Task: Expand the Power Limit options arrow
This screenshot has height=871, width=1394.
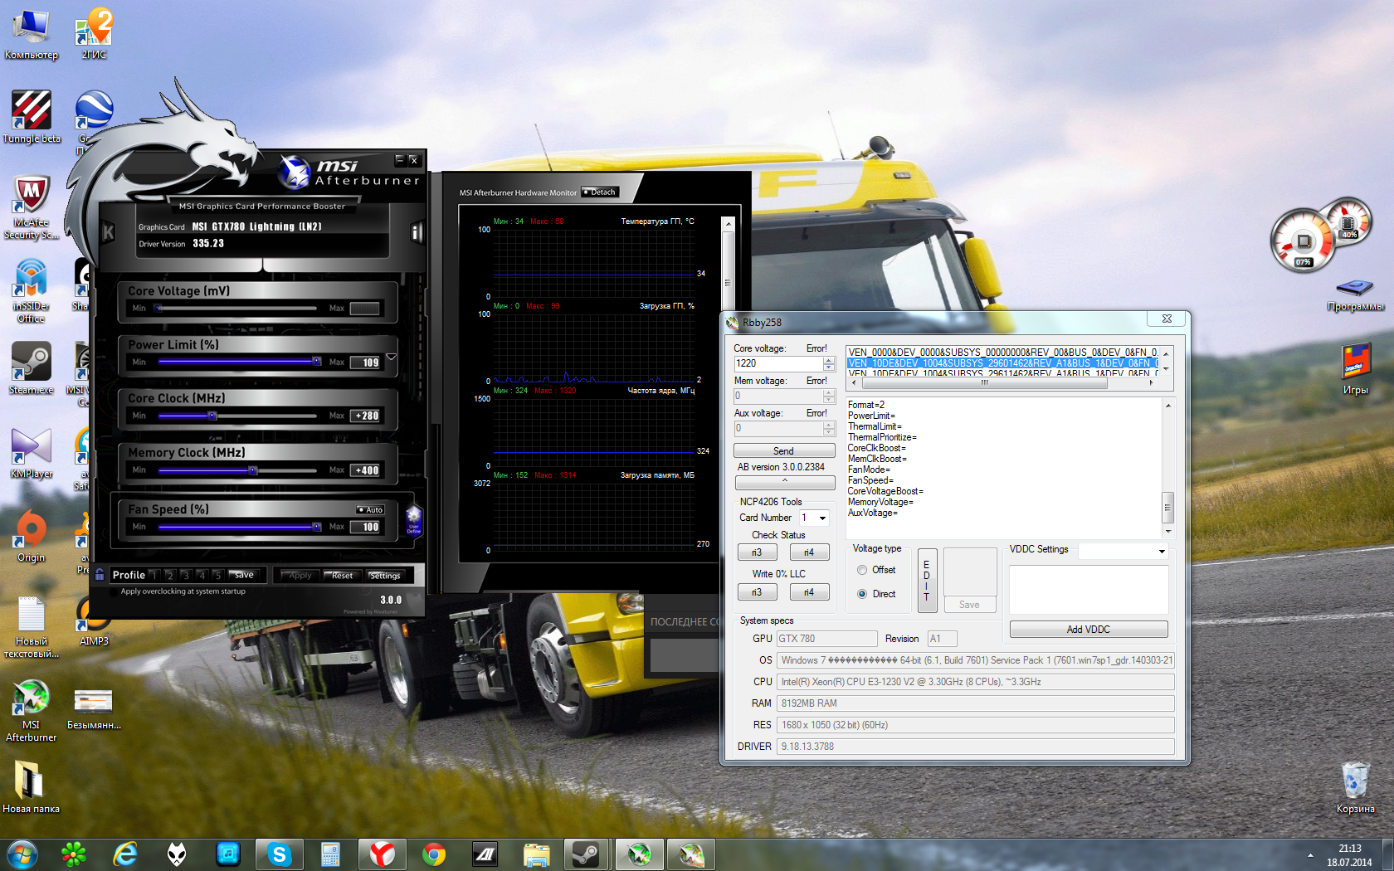Action: (391, 357)
